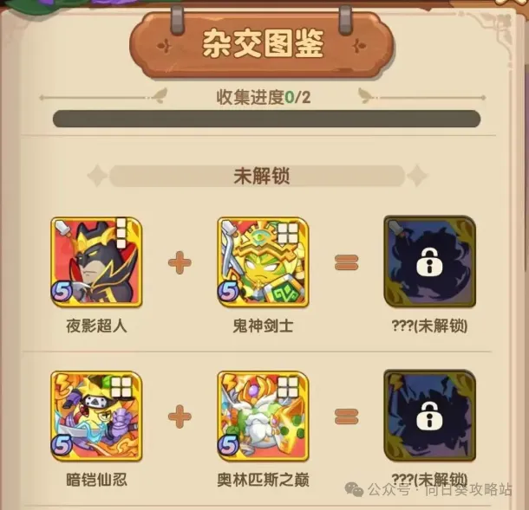
Task: Click the plus sign between 暗铠仙忍 and 奥林匹斯之巅
Action: [180, 416]
